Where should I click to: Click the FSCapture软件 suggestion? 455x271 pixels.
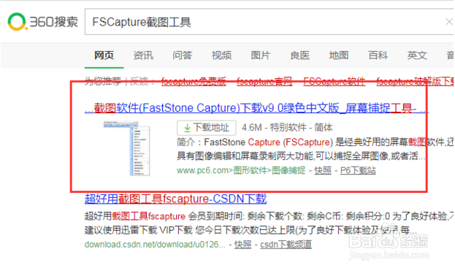coord(334,81)
